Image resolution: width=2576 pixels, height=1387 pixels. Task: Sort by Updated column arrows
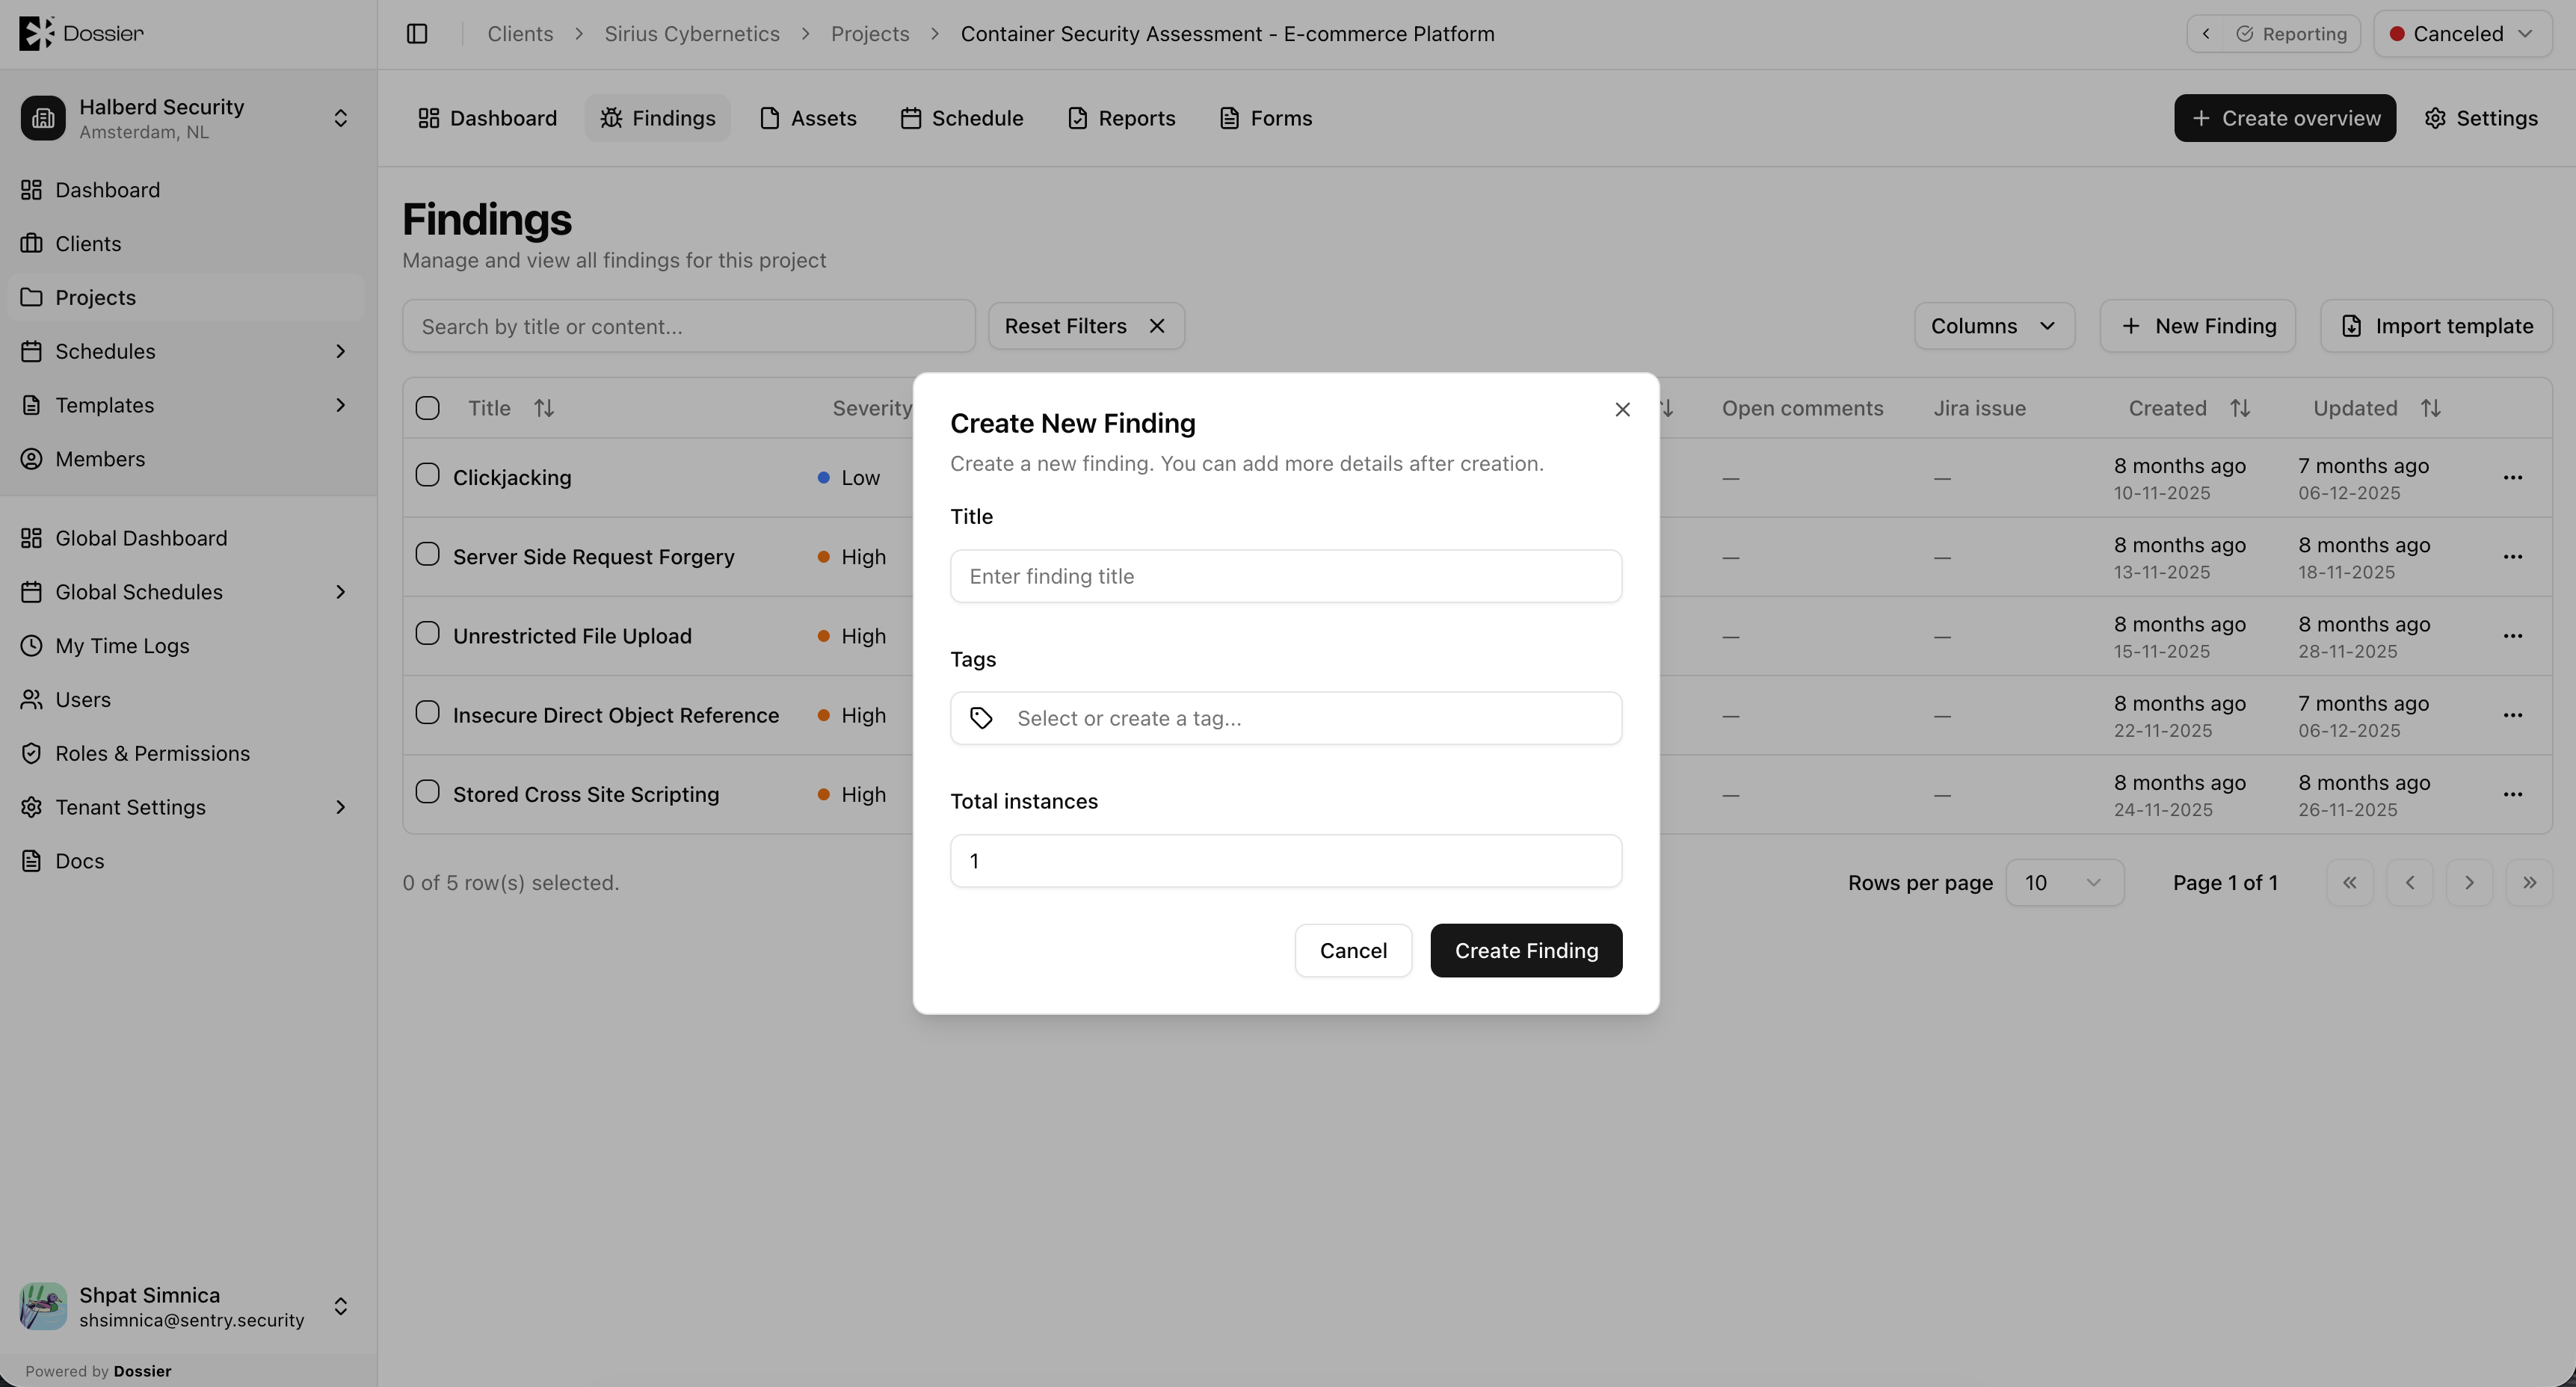tap(2431, 408)
